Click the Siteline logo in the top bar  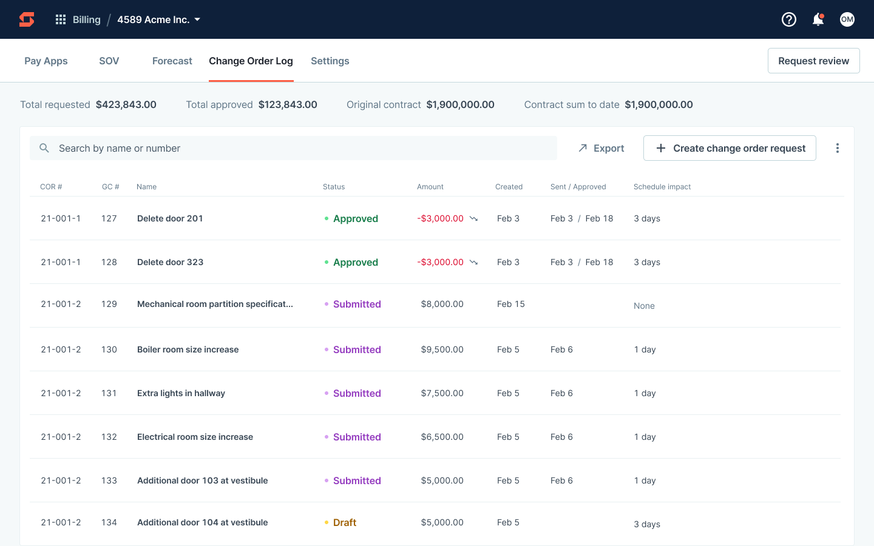pos(26,19)
